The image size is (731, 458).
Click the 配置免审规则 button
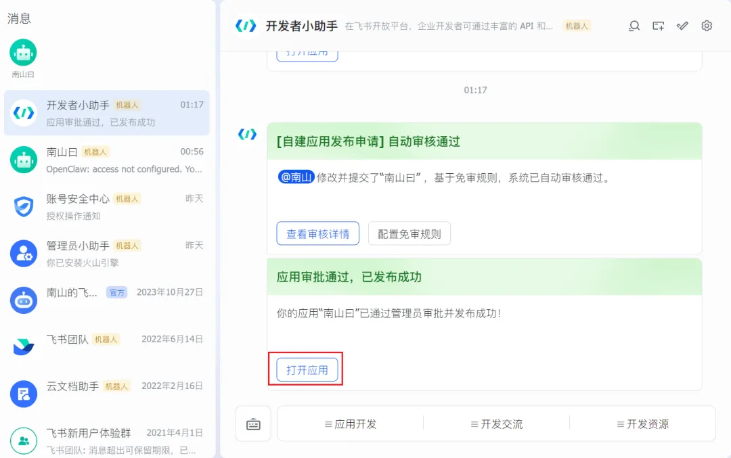tap(409, 233)
